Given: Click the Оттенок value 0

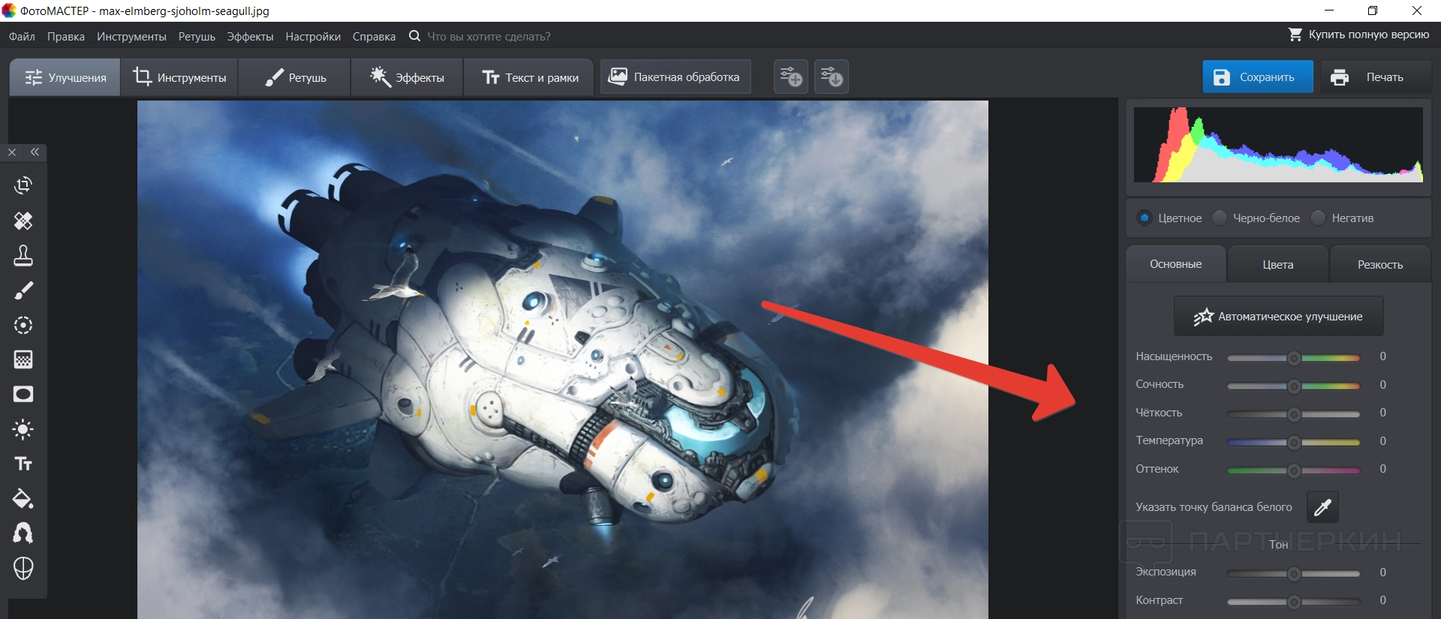Looking at the screenshot, I should (1383, 469).
